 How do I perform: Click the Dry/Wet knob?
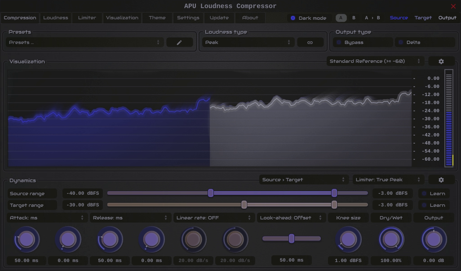(x=391, y=240)
